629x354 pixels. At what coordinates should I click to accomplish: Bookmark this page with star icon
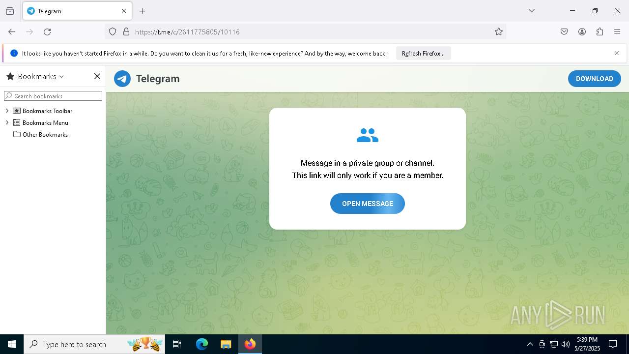[499, 32]
